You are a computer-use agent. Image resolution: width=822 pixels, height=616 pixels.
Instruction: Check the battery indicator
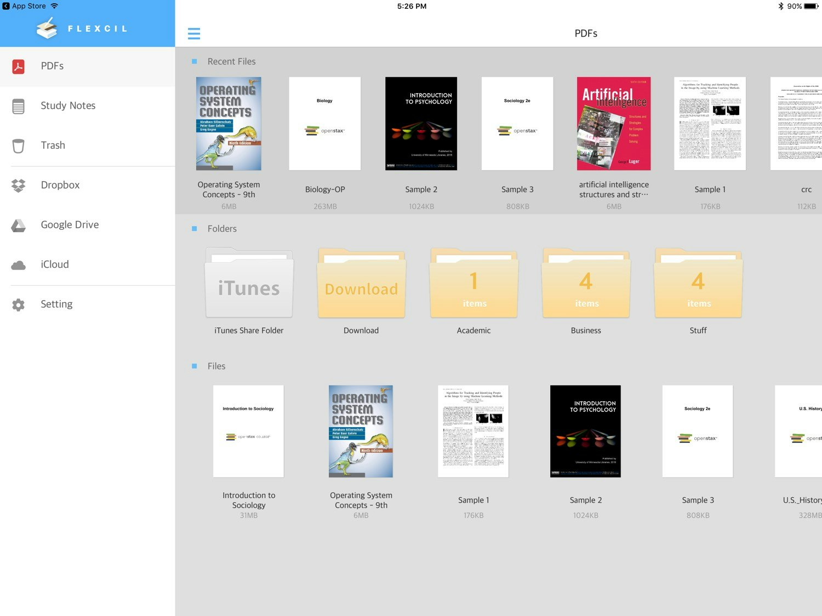coord(810,6)
